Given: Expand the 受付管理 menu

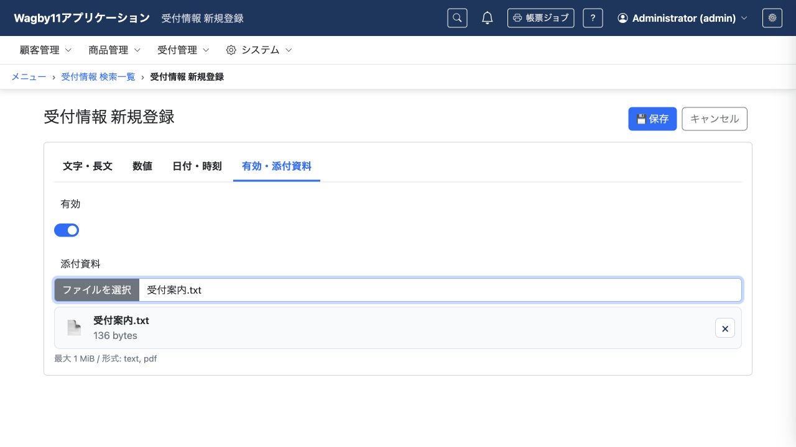Looking at the screenshot, I should pyautogui.click(x=183, y=50).
